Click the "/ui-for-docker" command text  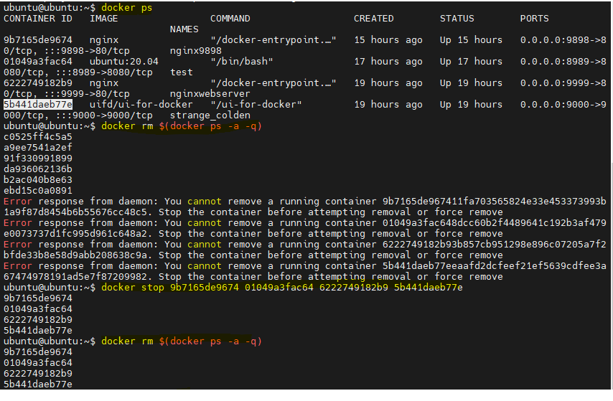pos(256,104)
